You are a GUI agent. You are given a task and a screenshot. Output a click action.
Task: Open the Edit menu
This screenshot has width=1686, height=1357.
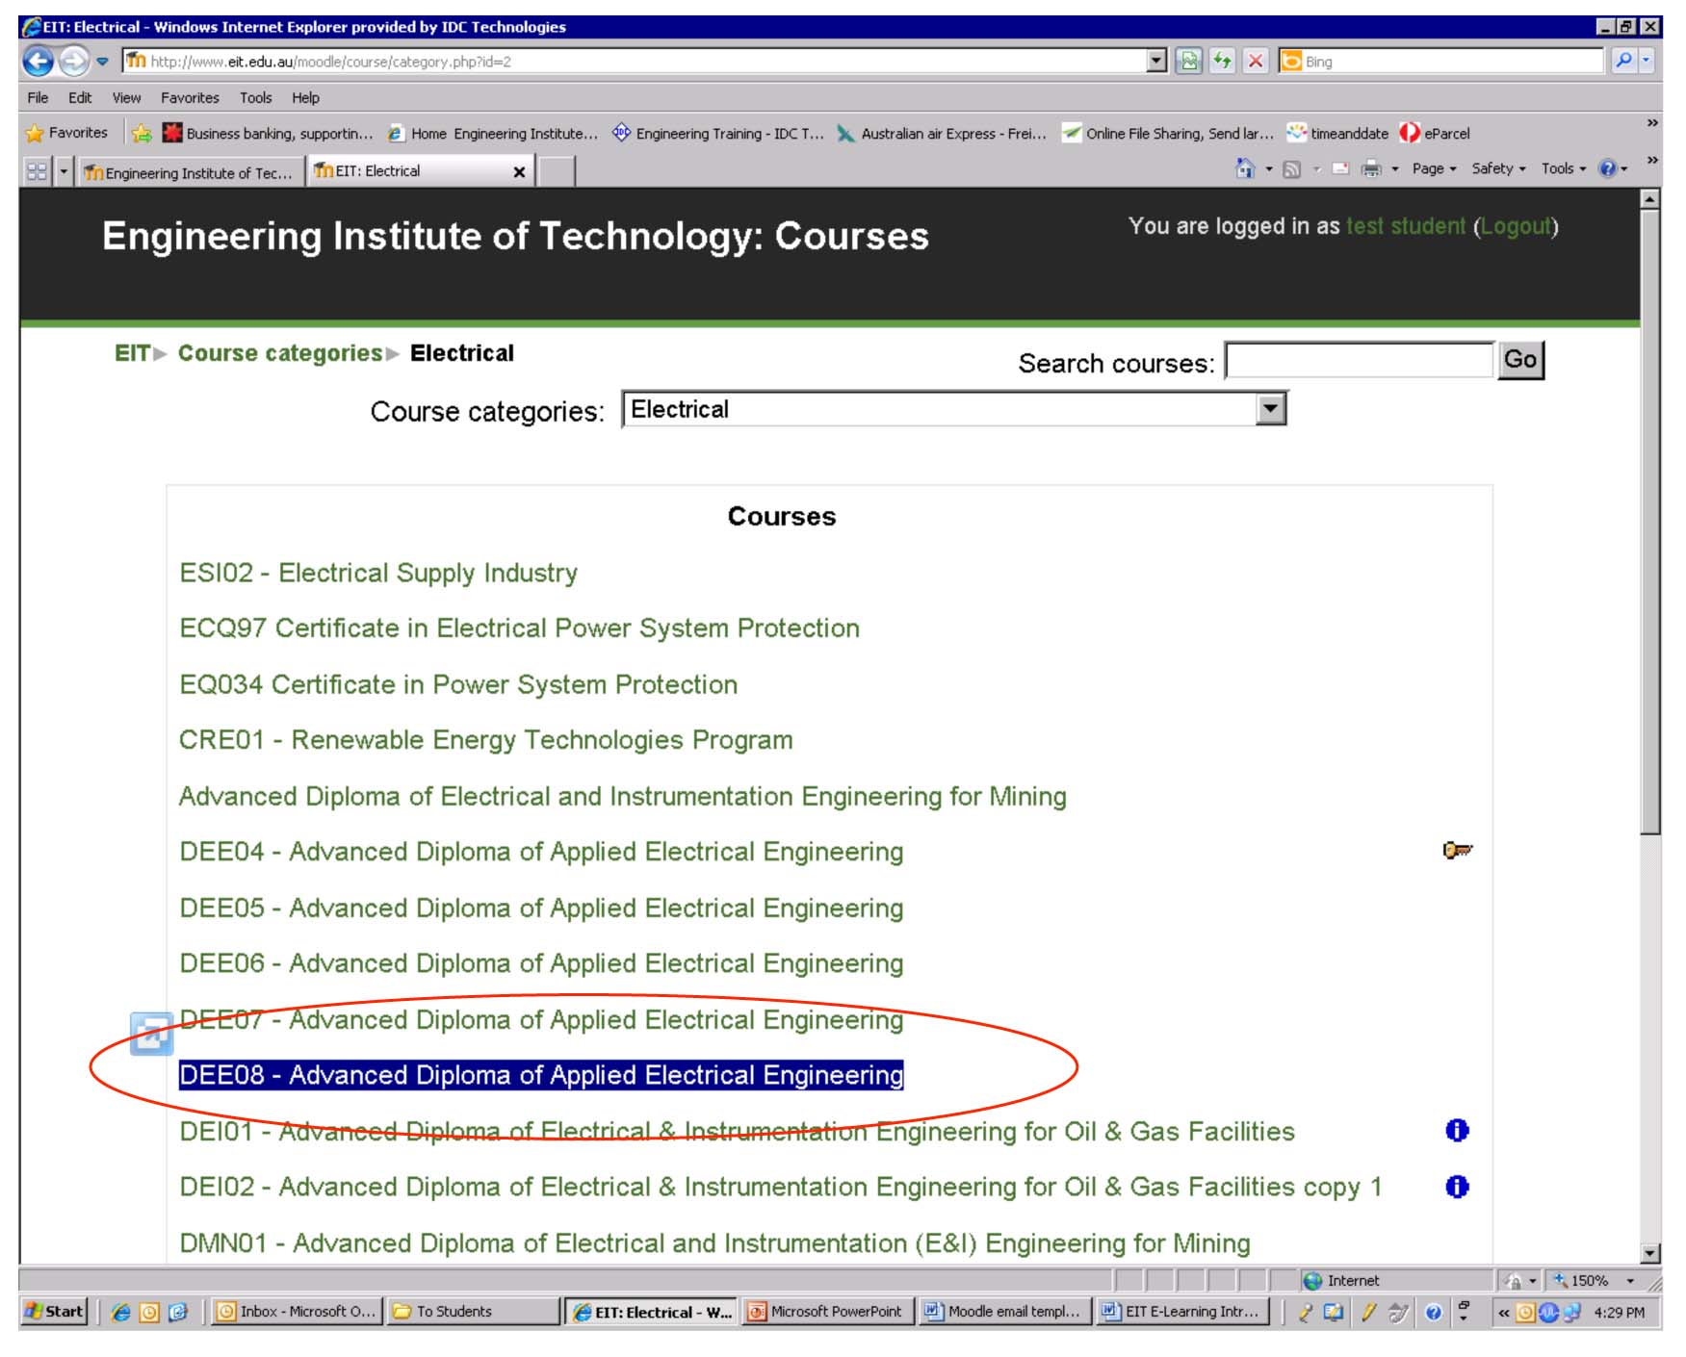[80, 97]
